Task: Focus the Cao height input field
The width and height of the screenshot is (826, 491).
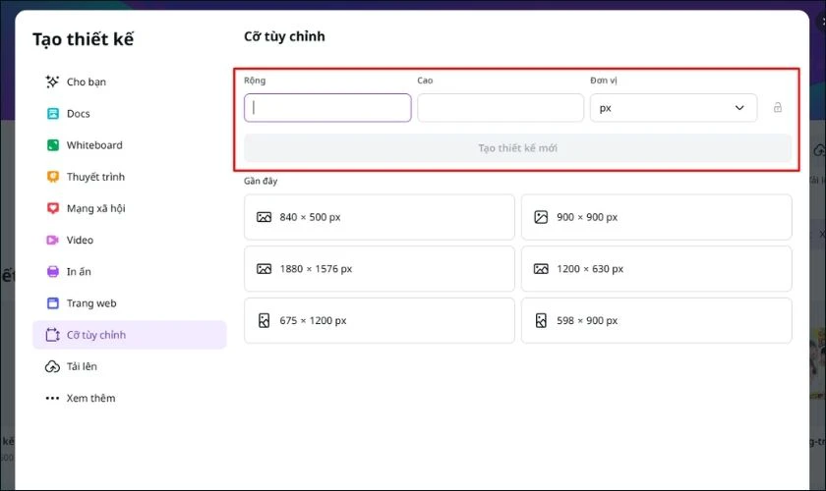Action: [x=501, y=108]
